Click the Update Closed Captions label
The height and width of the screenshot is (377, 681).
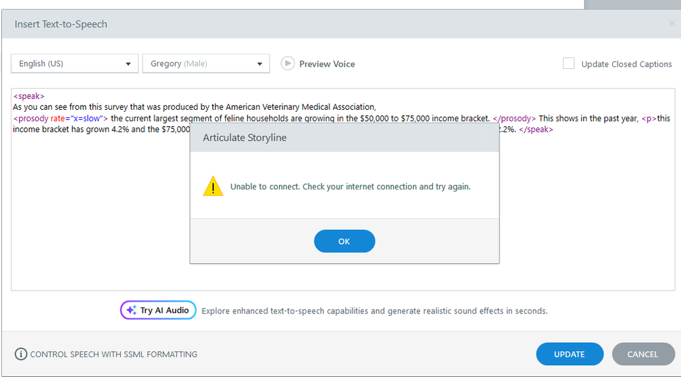point(626,64)
